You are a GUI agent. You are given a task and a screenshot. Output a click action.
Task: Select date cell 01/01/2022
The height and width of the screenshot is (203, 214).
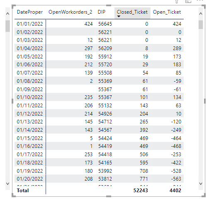click(30, 24)
